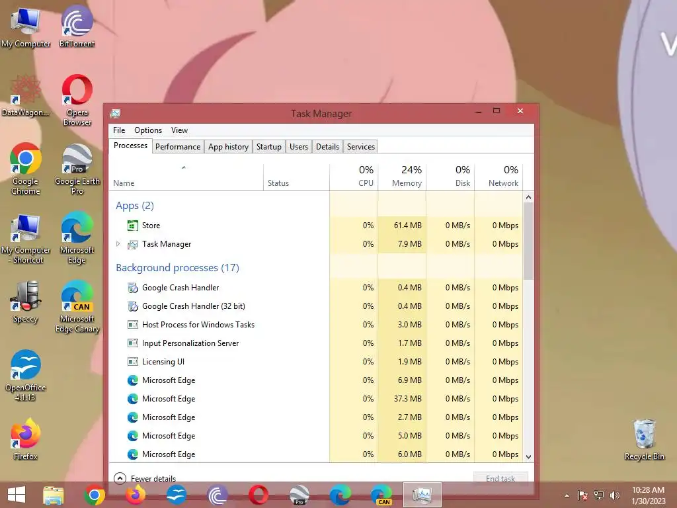Screen dimensions: 677x508
Task: Sort processes by CPU column
Action: tap(354, 177)
